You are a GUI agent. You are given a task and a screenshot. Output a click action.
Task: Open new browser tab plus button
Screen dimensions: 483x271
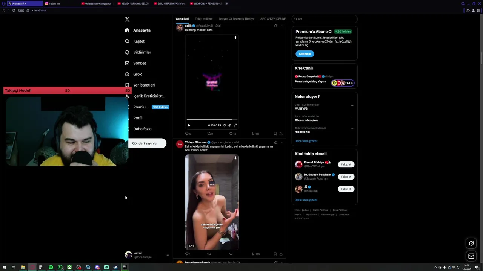tap(226, 3)
